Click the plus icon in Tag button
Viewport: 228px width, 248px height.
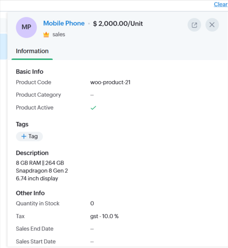pyautogui.click(x=24, y=136)
